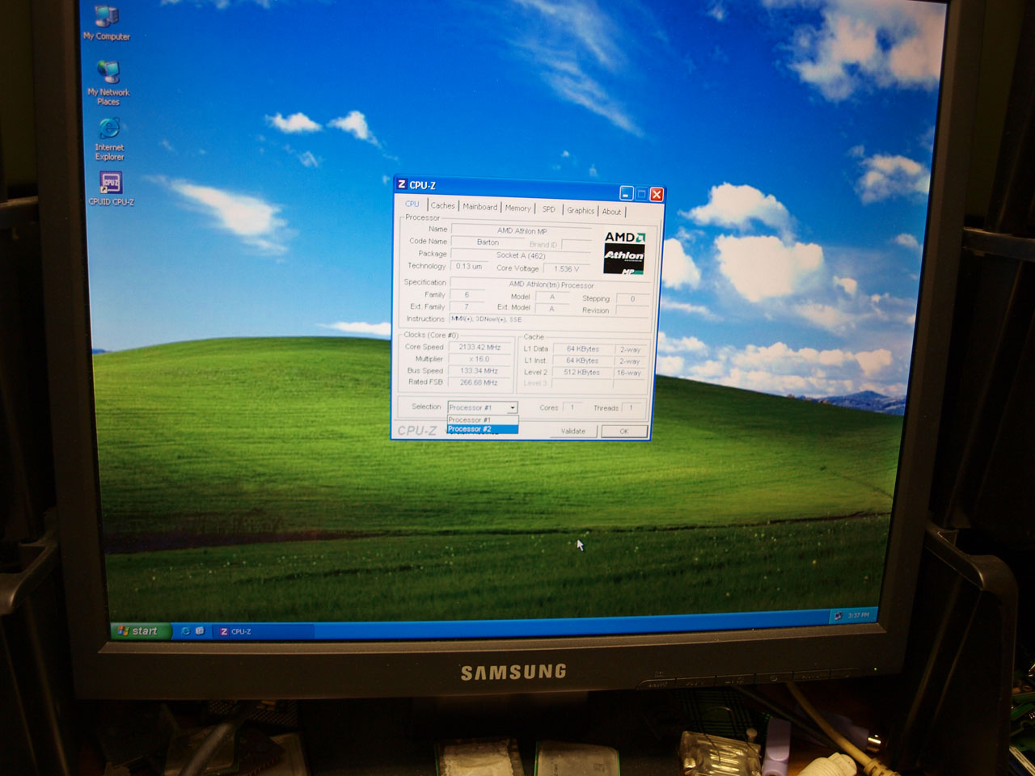The height and width of the screenshot is (776, 1035).
Task: Click the Family value 6
Action: pyautogui.click(x=467, y=294)
